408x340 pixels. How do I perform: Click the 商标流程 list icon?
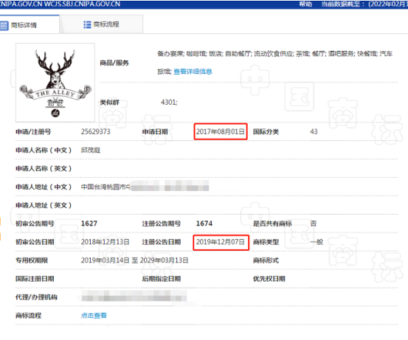pos(87,24)
